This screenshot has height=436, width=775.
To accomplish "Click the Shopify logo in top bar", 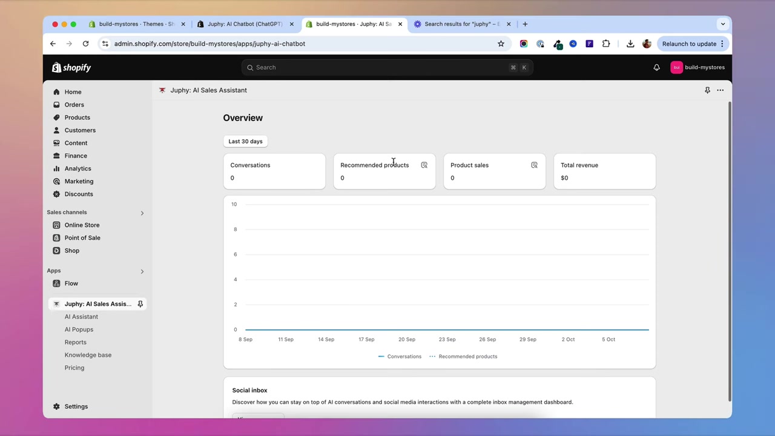I will [71, 67].
